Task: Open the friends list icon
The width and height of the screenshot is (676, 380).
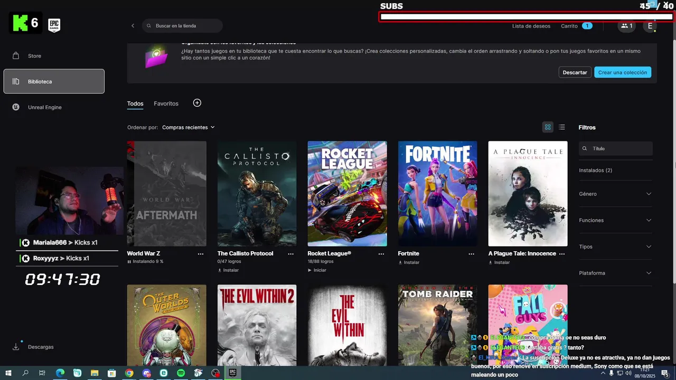Action: coord(626,26)
